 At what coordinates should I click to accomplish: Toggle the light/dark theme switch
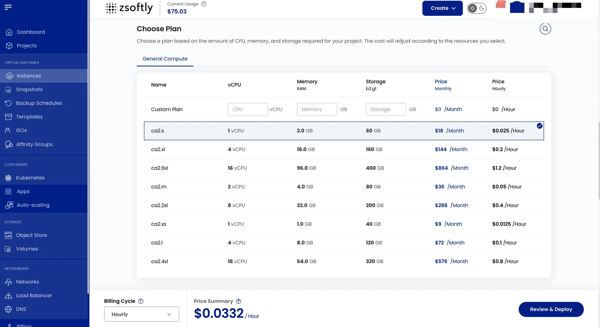(x=477, y=8)
